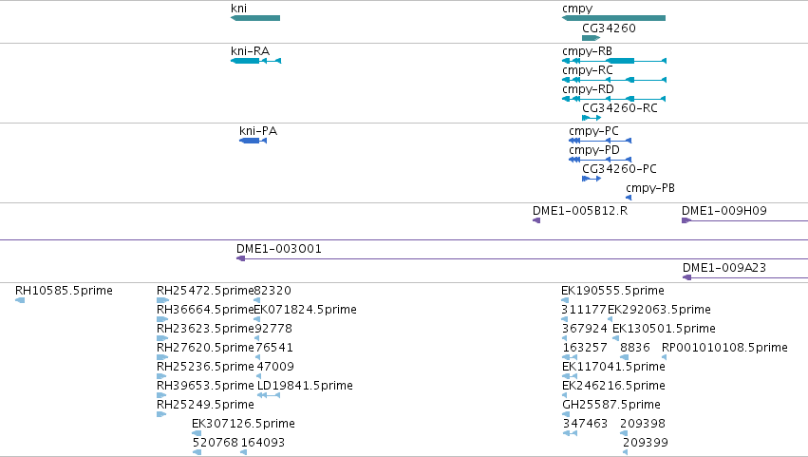The height and width of the screenshot is (457, 808).
Task: Select the 164093 EST arrow
Action: click(x=244, y=452)
